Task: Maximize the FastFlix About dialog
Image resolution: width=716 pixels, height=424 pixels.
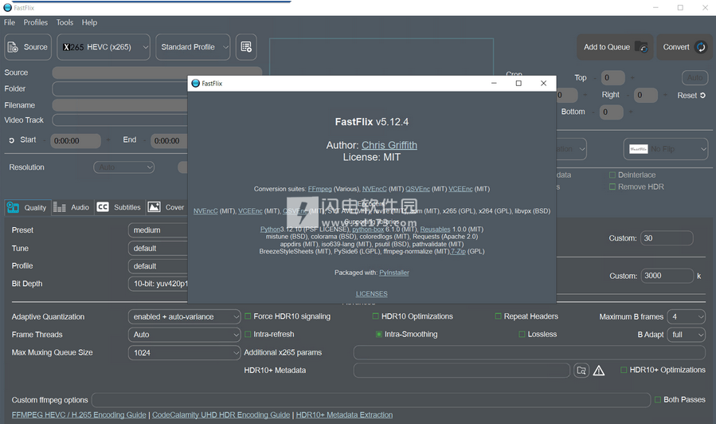Action: 518,83
